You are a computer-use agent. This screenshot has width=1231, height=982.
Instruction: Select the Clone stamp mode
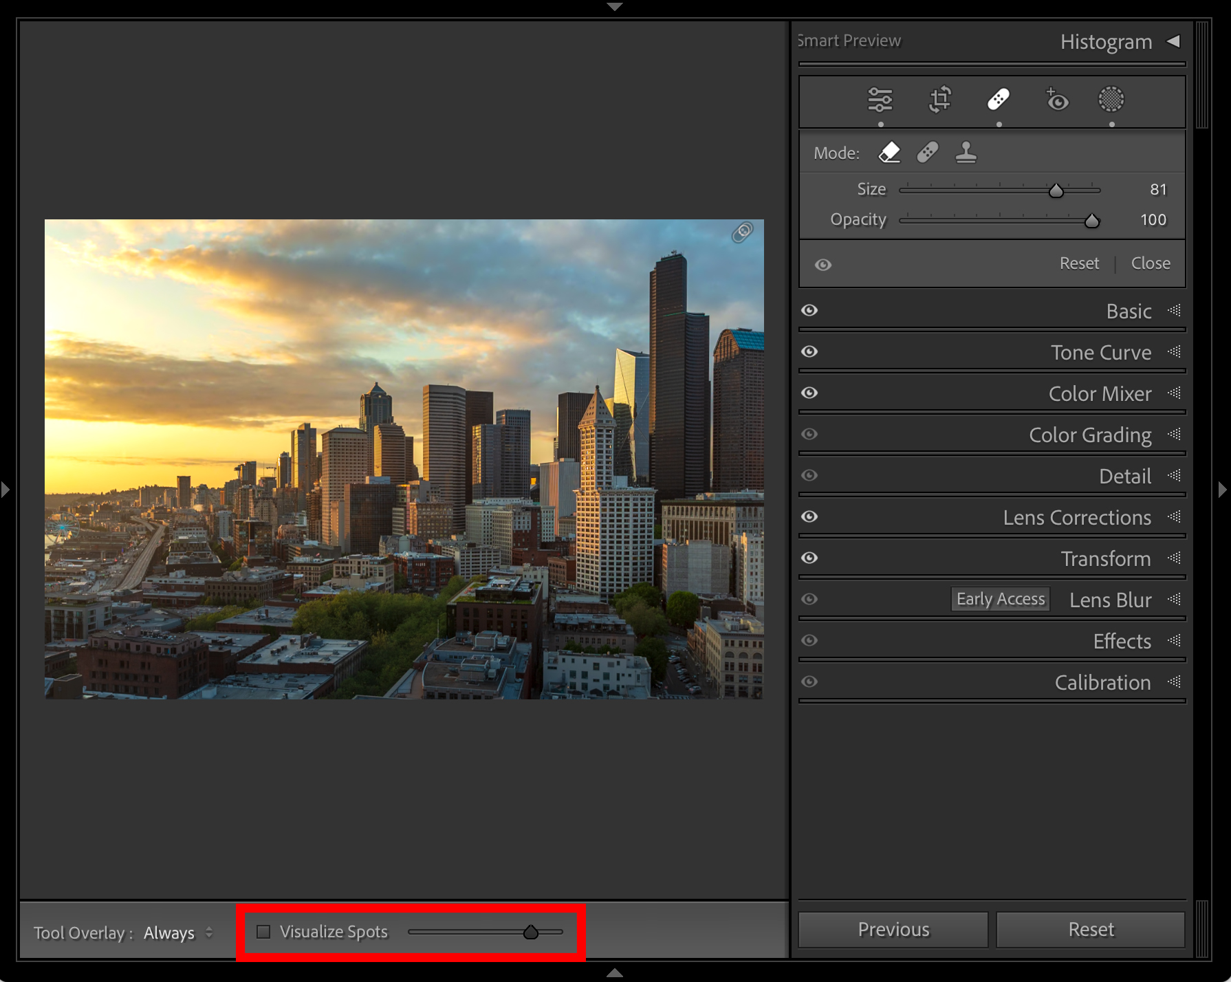(x=966, y=152)
